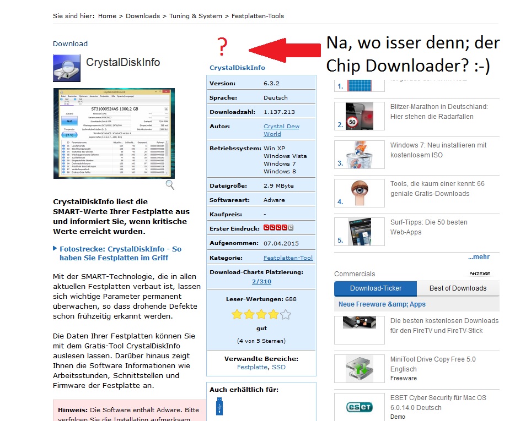Viewport: 531px width, 421px height.
Task: Open ESET Cyber Security für Mac OS link
Action: (x=438, y=403)
